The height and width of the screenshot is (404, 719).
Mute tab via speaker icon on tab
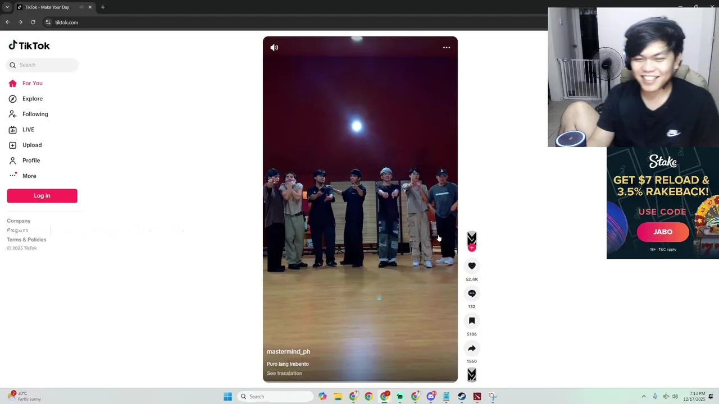[81, 7]
